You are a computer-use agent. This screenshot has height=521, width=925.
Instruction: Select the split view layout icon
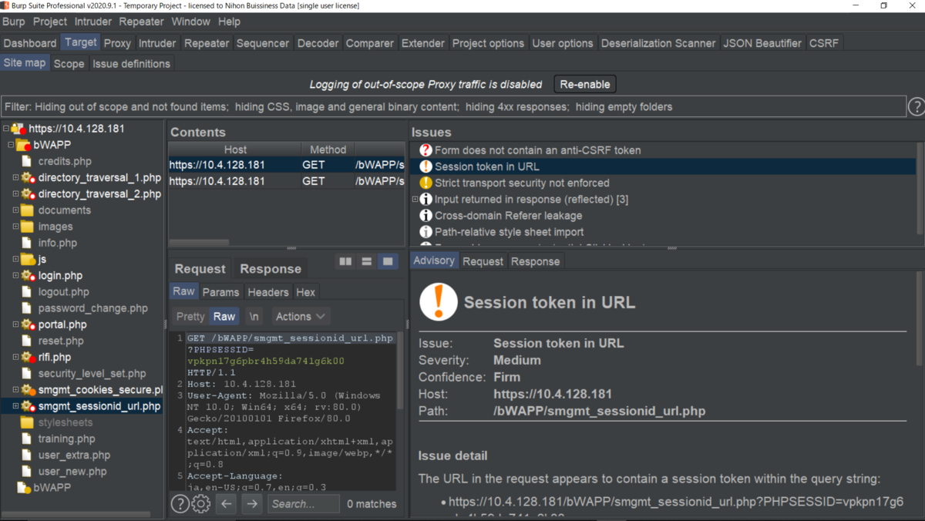click(345, 262)
